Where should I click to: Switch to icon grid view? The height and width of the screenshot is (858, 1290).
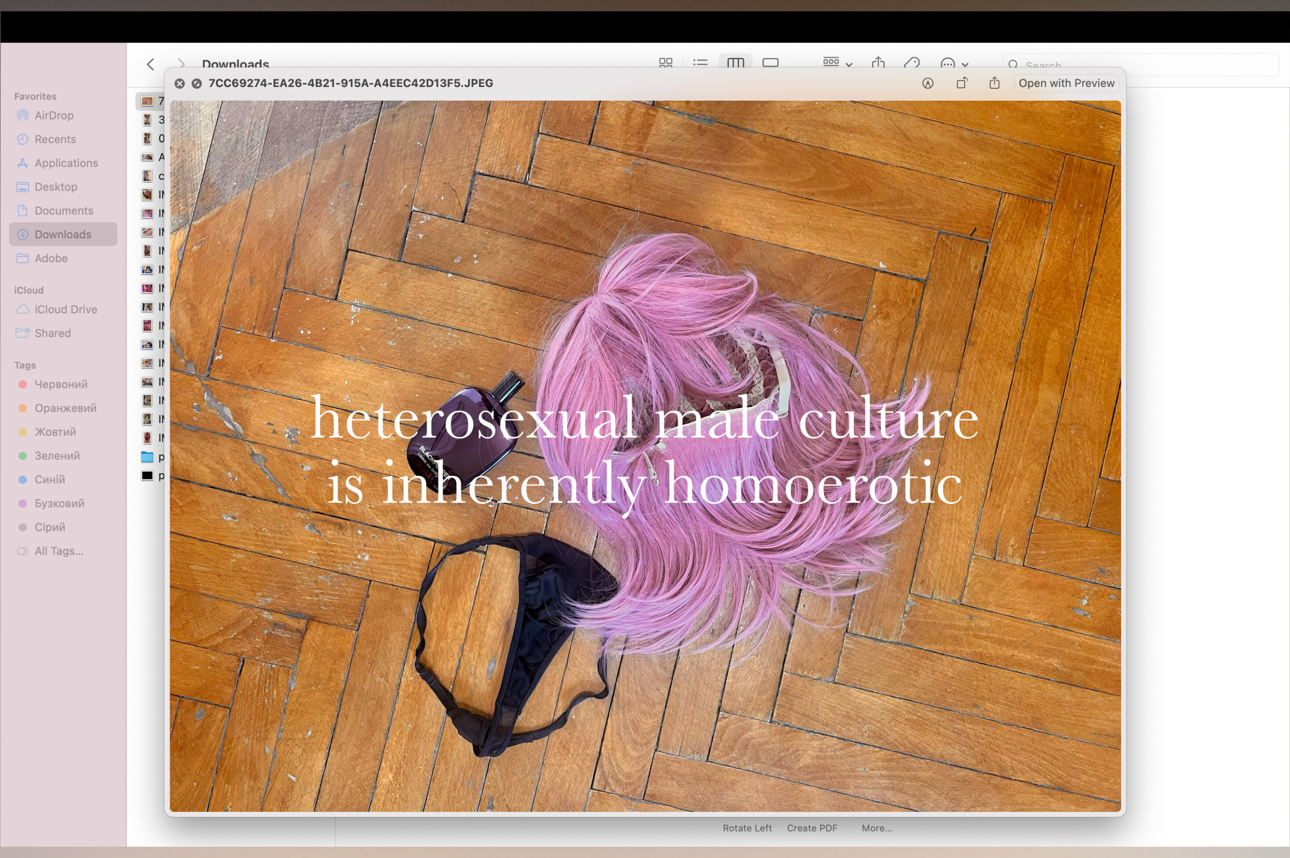click(665, 63)
